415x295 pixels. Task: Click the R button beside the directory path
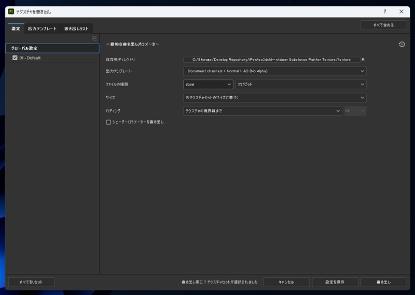pyautogui.click(x=363, y=60)
